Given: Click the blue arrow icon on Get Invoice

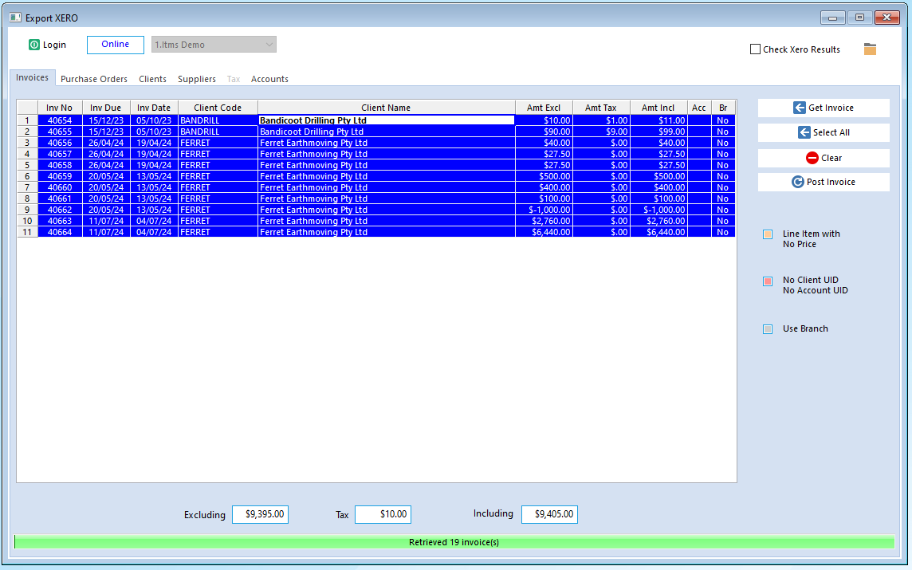Looking at the screenshot, I should (799, 108).
